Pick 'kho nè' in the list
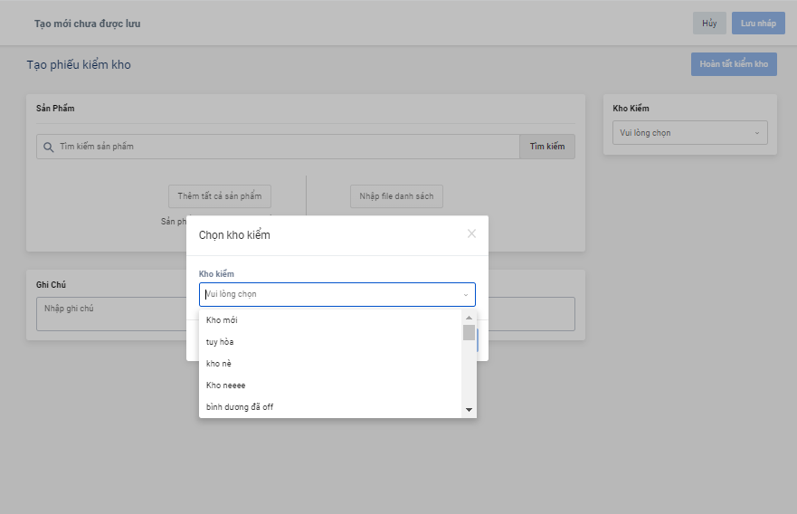797x514 pixels. tap(219, 364)
